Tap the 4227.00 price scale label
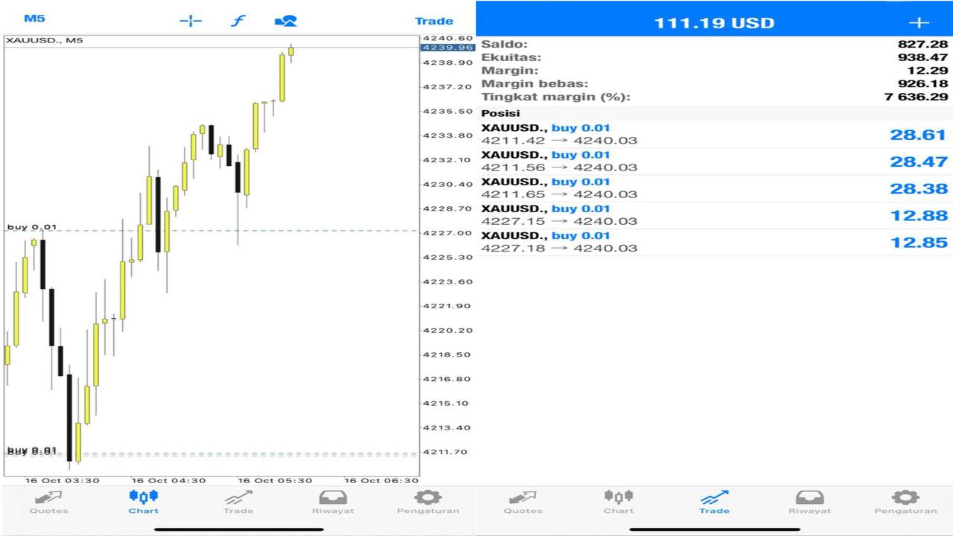 447,233
